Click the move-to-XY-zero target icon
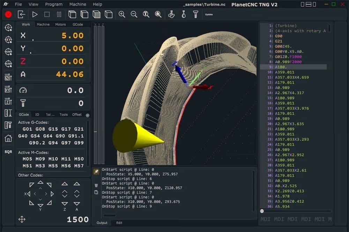Screen dimensions: 349x232 [8, 40]
